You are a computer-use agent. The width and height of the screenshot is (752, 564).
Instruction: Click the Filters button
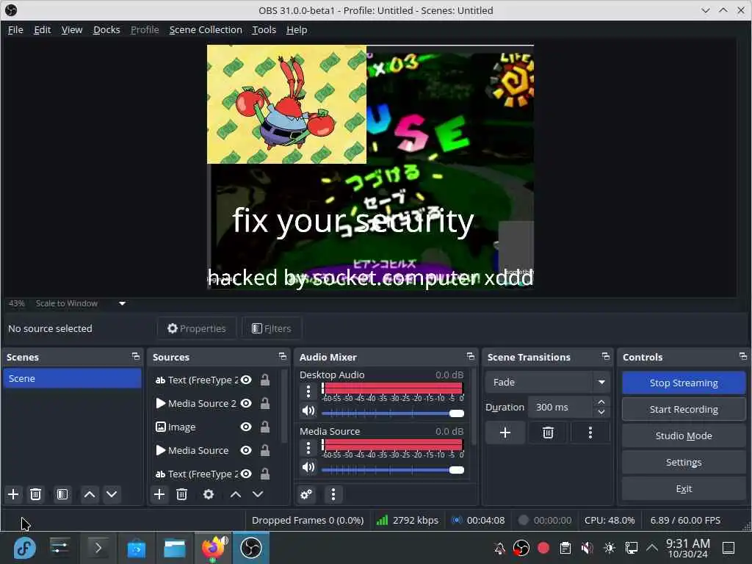(272, 328)
